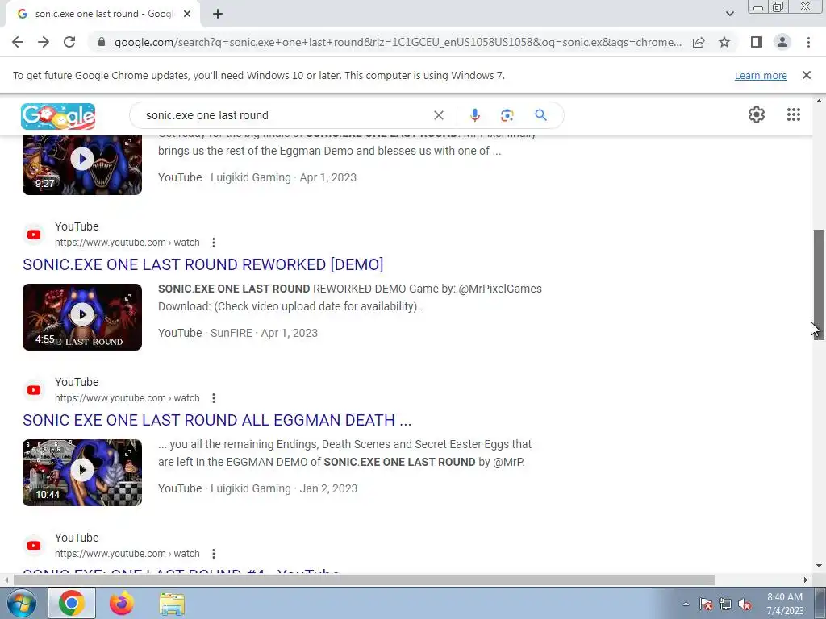Go forward to the next page
The width and height of the screenshot is (826, 619).
[x=44, y=42]
